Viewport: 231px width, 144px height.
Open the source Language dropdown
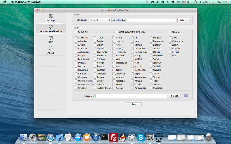(x=100, y=20)
